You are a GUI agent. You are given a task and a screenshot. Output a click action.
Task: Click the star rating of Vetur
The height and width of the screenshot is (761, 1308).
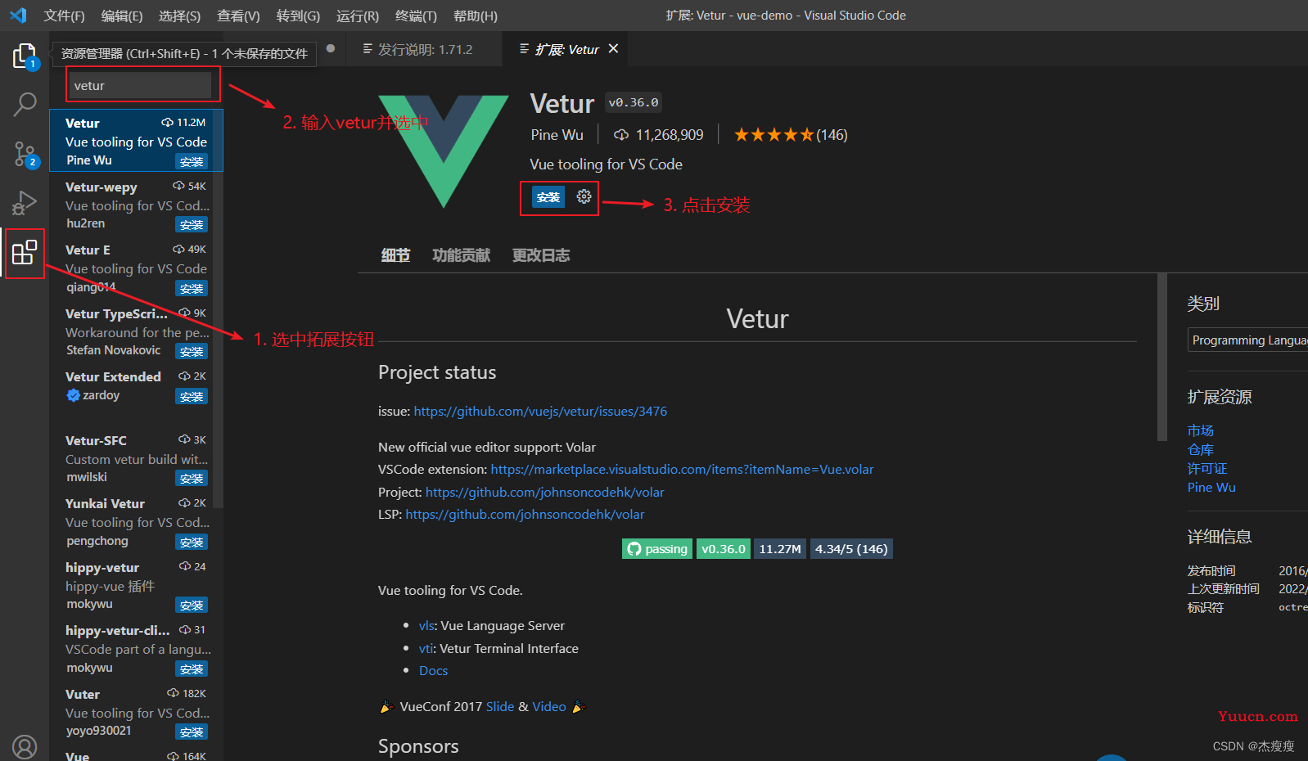click(774, 135)
